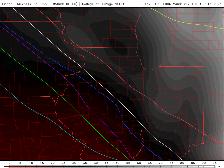Click the colorbar tick label '80'
This screenshot has height=168, width=224.
[182, 163]
